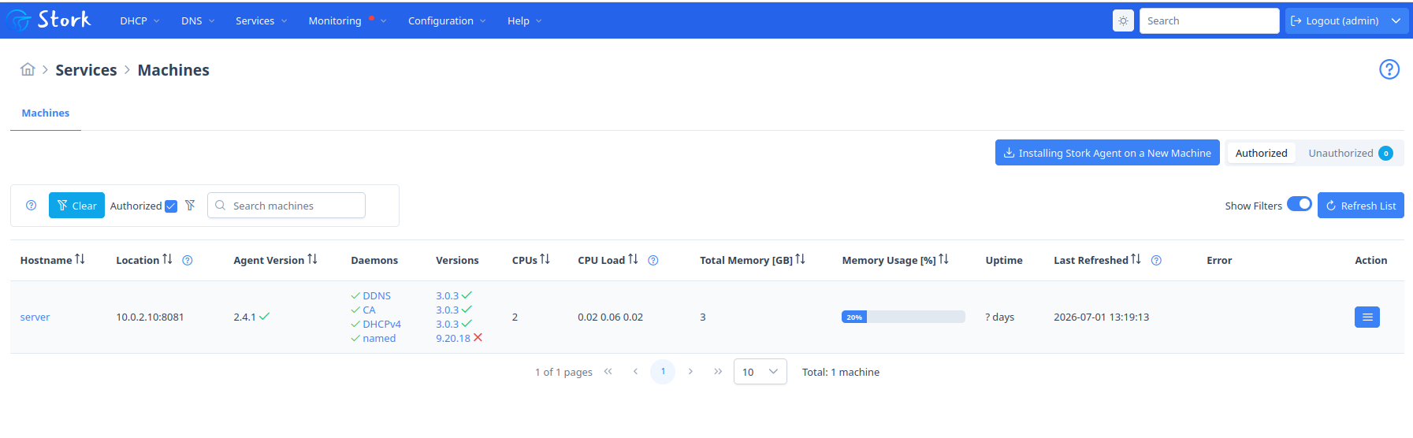Click the memory usage progress bar

click(902, 317)
